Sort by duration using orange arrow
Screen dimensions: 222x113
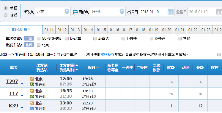click(x=97, y=67)
